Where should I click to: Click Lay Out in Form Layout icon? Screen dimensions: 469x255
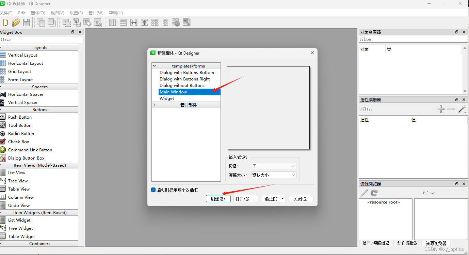165,22
